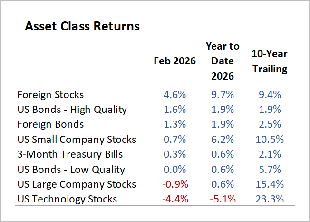Select the US Technology Stocks row label
This screenshot has width=310, height=222.
tap(67, 199)
